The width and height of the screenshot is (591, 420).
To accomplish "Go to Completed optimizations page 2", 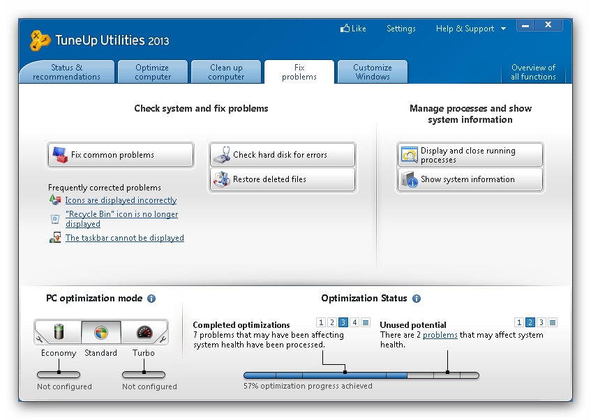I will click(x=332, y=322).
